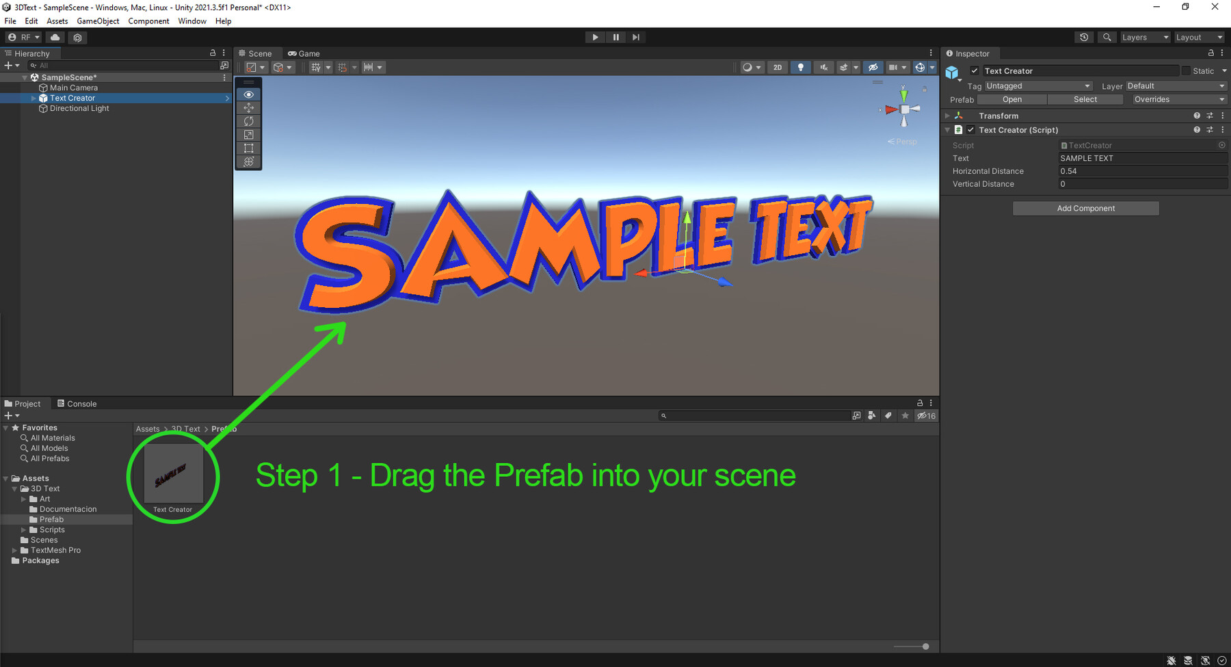Viewport: 1231px width, 667px height.
Task: Toggle 2D mode in Scene view
Action: (778, 67)
